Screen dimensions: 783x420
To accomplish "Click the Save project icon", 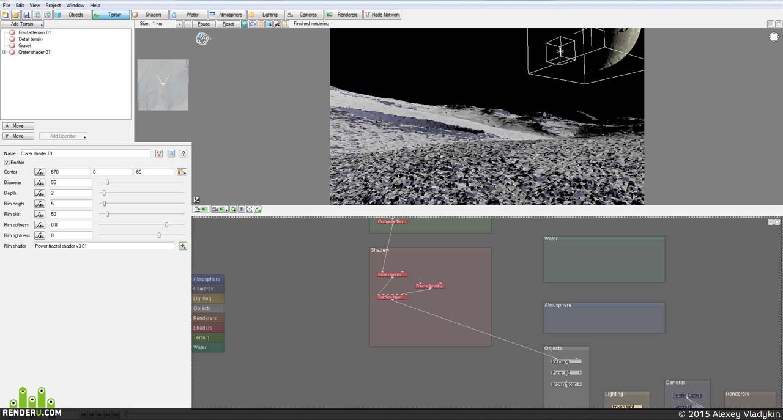I will [26, 15].
